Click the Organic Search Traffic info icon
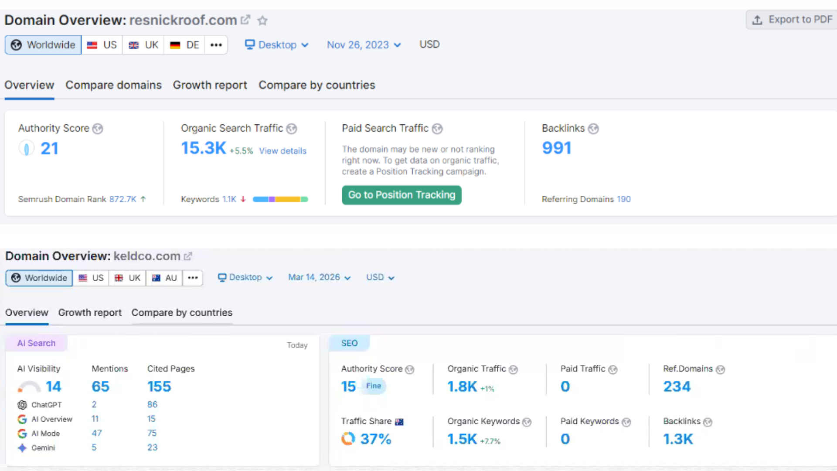 292,129
